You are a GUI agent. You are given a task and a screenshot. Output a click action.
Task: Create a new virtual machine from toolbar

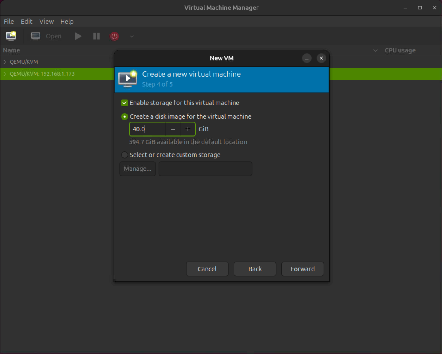[x=11, y=36]
